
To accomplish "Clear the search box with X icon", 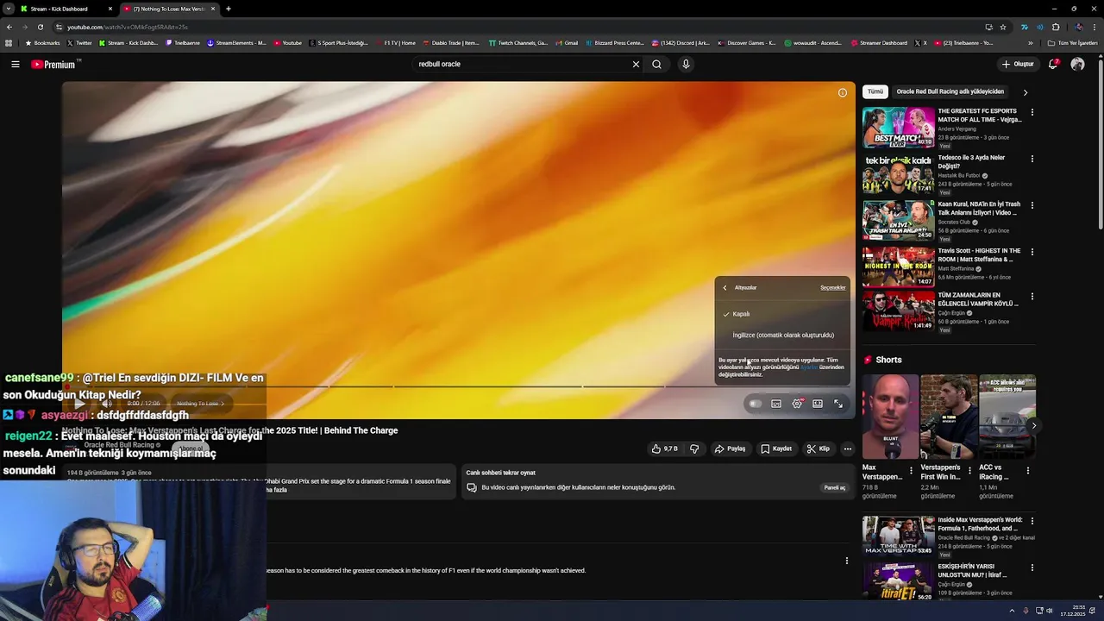I will [636, 64].
